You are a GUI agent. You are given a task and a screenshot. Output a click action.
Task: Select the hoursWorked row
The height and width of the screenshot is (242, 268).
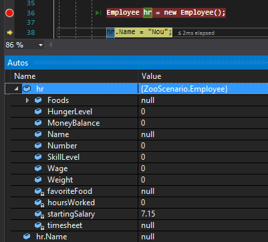click(139, 203)
